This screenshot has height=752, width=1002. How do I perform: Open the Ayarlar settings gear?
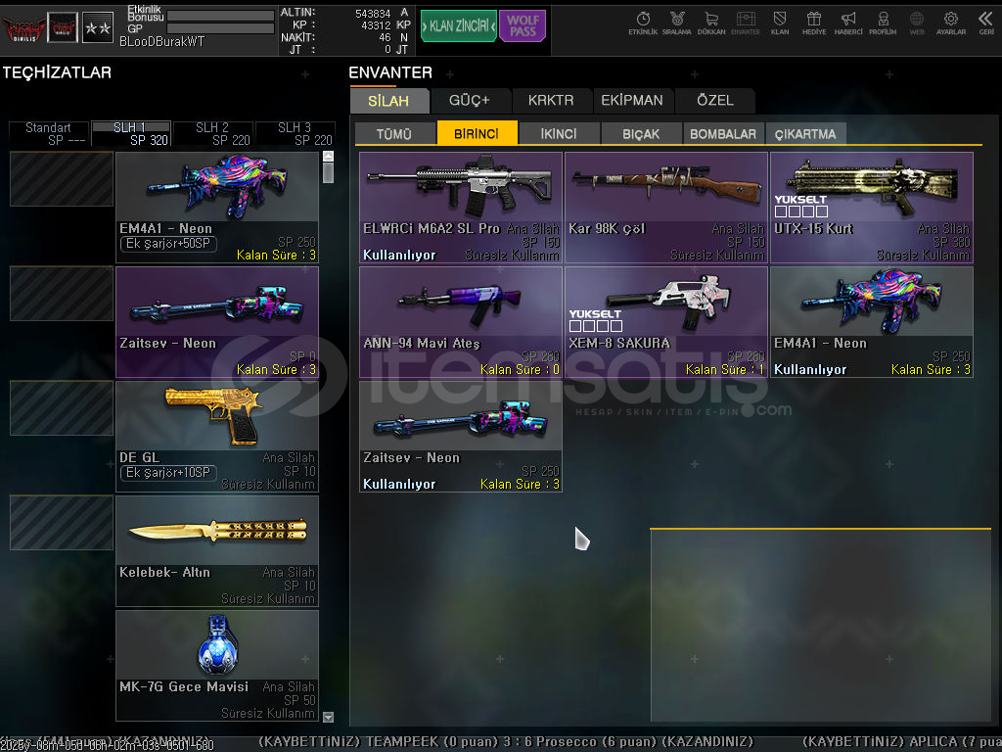point(951,23)
